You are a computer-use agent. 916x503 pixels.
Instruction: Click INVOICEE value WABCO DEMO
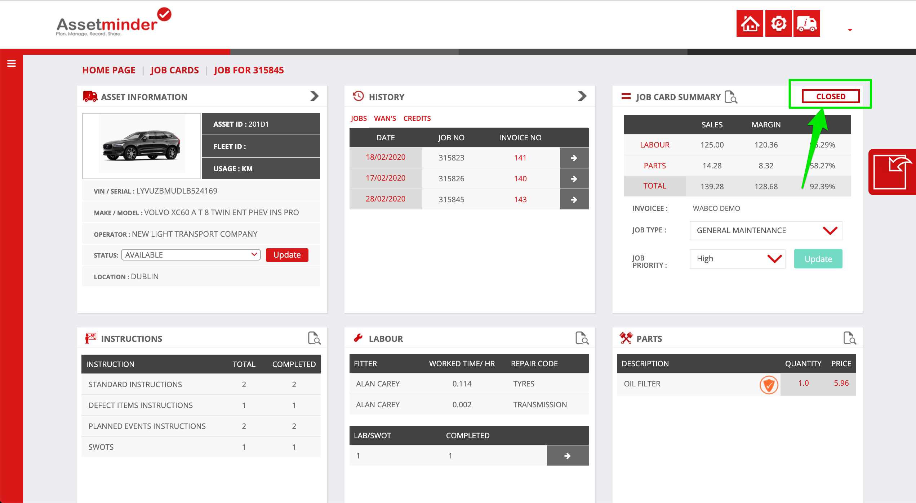coord(716,208)
